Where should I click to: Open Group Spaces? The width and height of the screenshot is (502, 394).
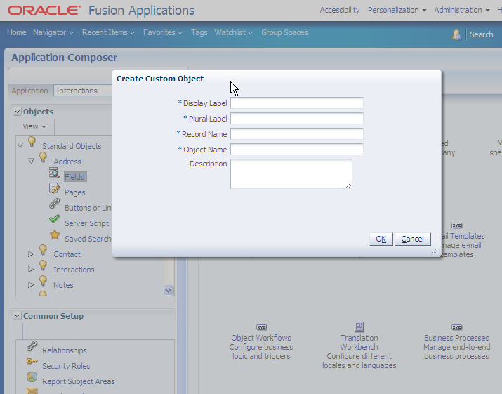click(284, 33)
